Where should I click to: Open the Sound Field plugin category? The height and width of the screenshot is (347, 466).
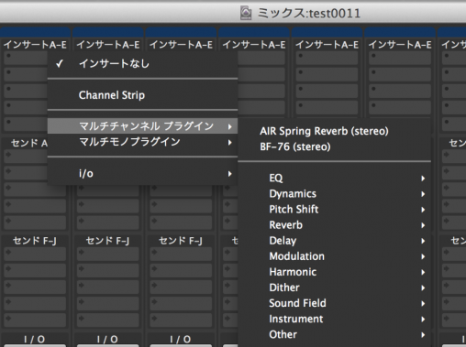coord(335,303)
